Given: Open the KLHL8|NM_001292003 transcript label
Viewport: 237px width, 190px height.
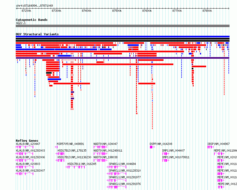Looking at the screenshot, I should 31,151.
